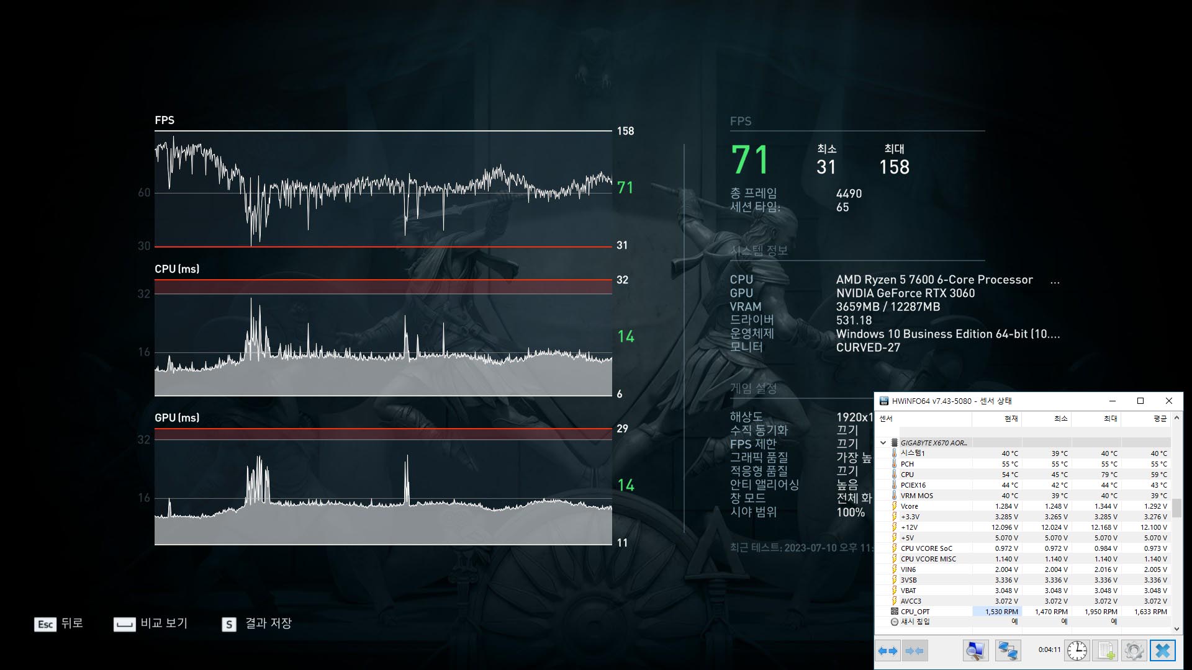Click the S save results button
Screen dimensions: 1192x670
click(x=229, y=624)
